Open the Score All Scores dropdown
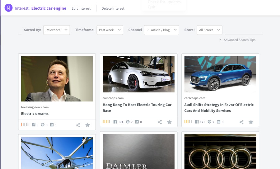 pos(209,30)
